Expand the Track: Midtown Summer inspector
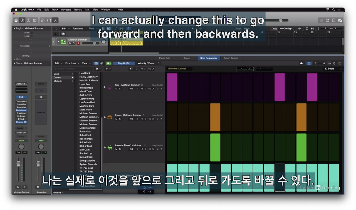 pos(14,63)
